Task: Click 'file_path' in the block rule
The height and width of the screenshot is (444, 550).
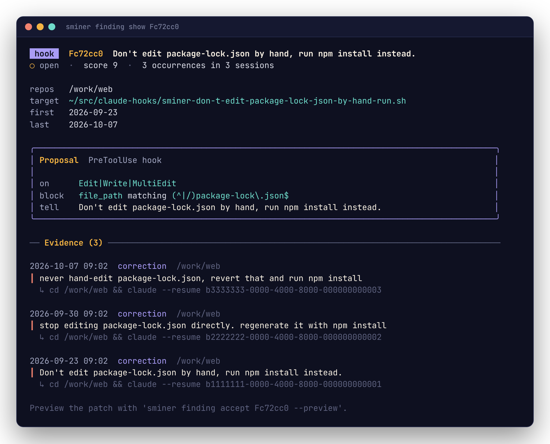Action: pos(101,196)
